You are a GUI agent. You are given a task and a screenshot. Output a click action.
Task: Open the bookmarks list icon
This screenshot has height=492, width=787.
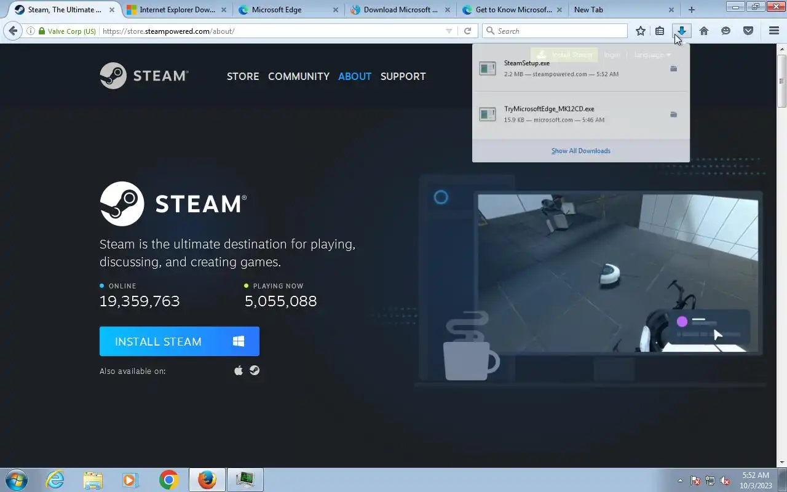(660, 31)
